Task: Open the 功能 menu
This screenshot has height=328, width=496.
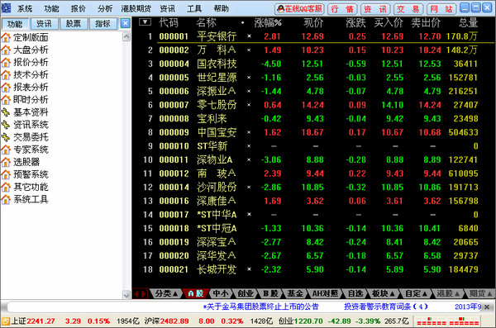Action: (x=51, y=8)
